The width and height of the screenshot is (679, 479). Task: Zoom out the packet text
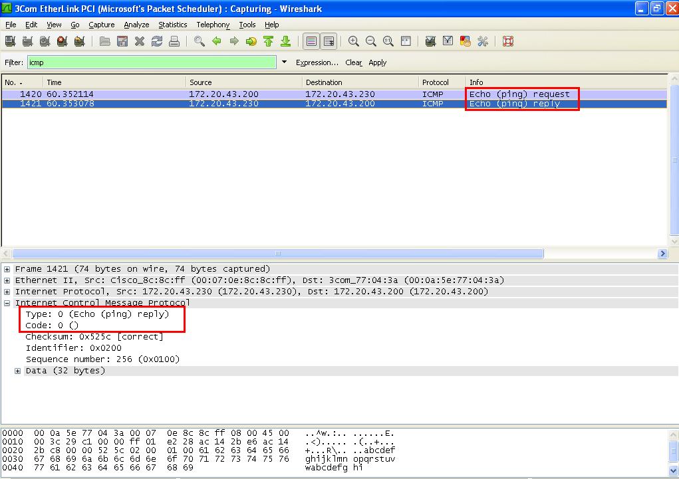pos(371,41)
